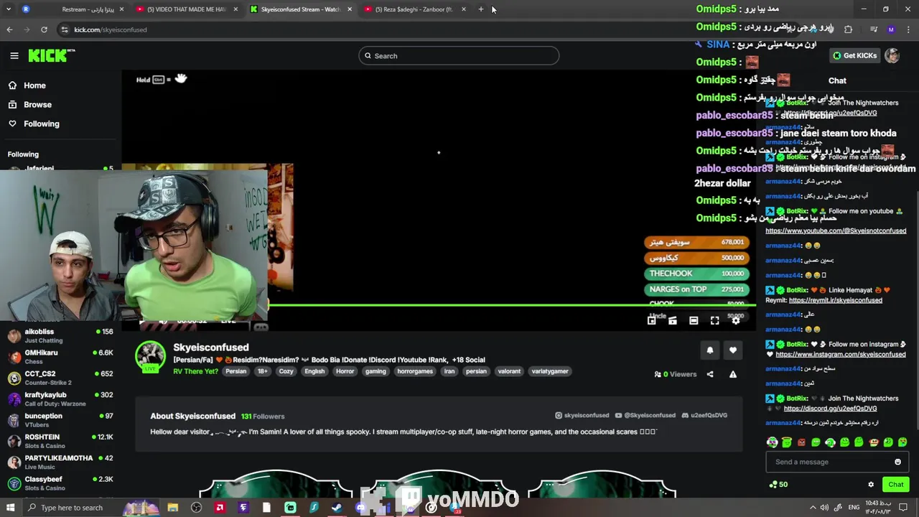The height and width of the screenshot is (517, 919).
Task: Open the reymit.ir/skyeisconfused chat link
Action: [835, 300]
